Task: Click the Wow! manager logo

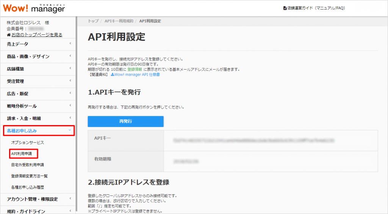Action: click(34, 8)
